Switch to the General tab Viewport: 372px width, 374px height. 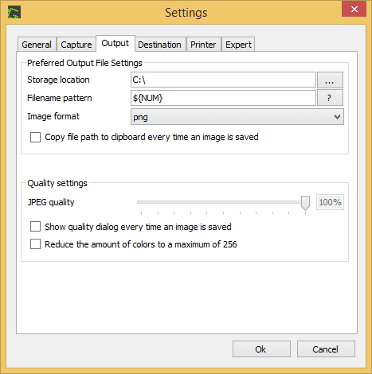click(x=37, y=45)
